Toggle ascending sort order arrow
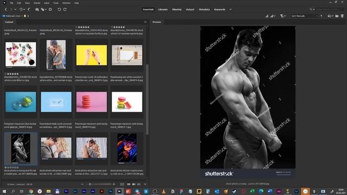 (x=322, y=16)
